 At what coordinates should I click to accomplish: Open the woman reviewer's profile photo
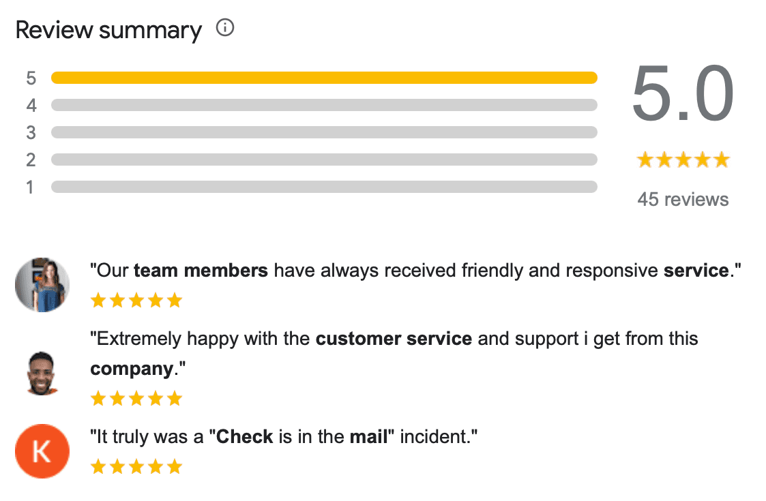42,285
